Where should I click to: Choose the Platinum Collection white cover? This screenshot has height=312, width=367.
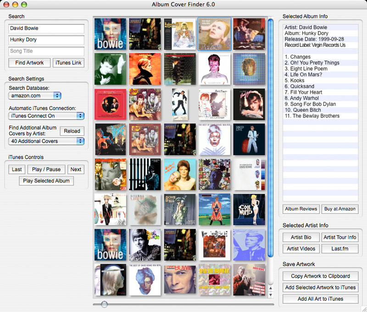point(249,174)
